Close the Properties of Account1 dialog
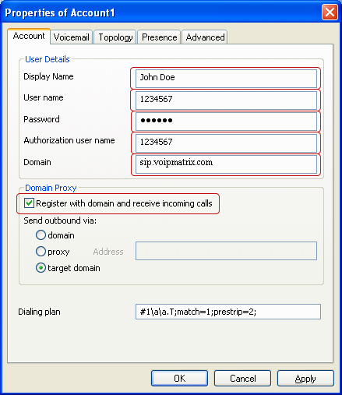 tap(330, 12)
